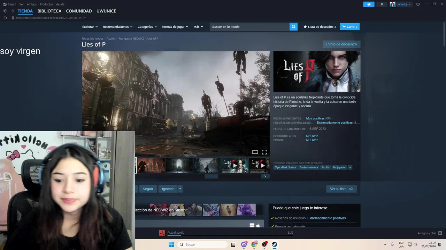This screenshot has height=250, width=446.
Task: Go back with the left arrow
Action: pyautogui.click(x=5, y=11)
